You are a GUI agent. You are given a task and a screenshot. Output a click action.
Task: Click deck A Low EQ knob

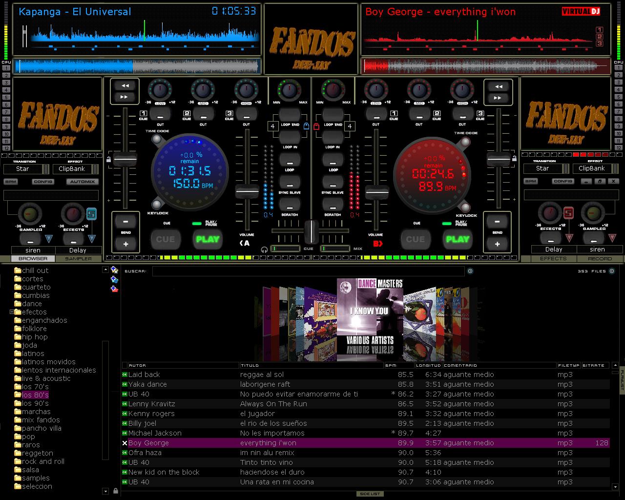(x=160, y=90)
